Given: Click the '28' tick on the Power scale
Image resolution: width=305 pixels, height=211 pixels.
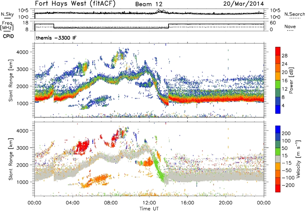Looking at the screenshot, I should [x=284, y=56].
